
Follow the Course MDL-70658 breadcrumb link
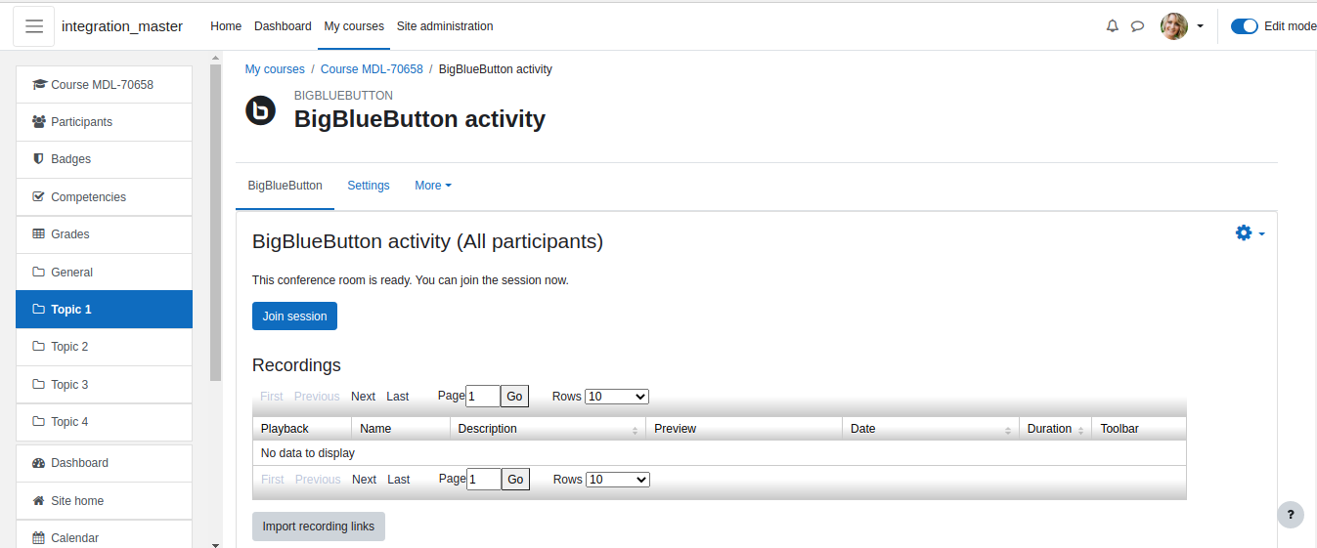(372, 69)
